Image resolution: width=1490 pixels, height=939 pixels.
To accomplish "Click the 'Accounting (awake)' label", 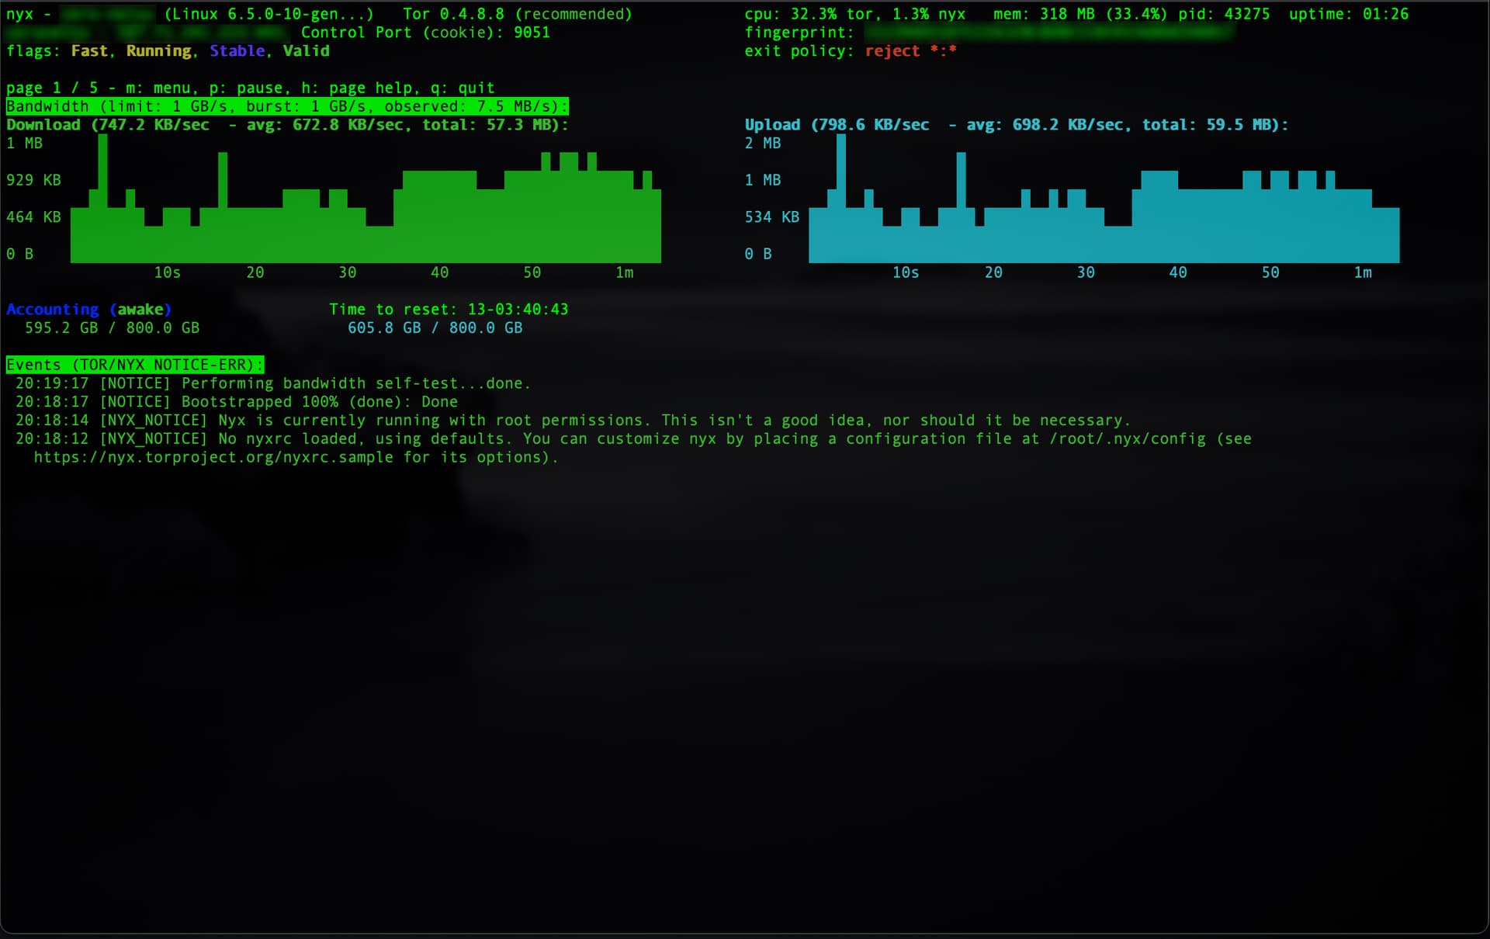I will tap(88, 310).
